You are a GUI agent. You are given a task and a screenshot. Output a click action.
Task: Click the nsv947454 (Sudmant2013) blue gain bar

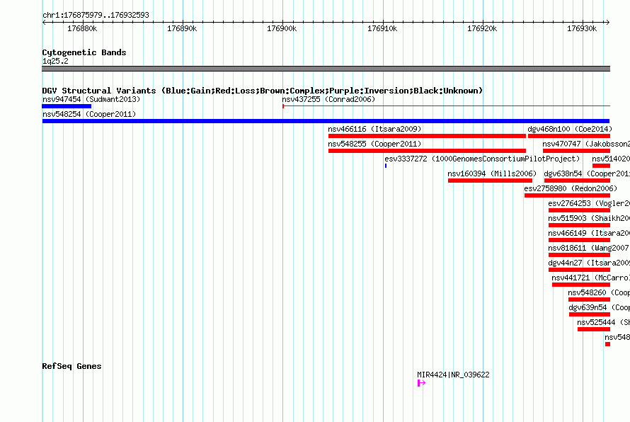click(x=67, y=106)
